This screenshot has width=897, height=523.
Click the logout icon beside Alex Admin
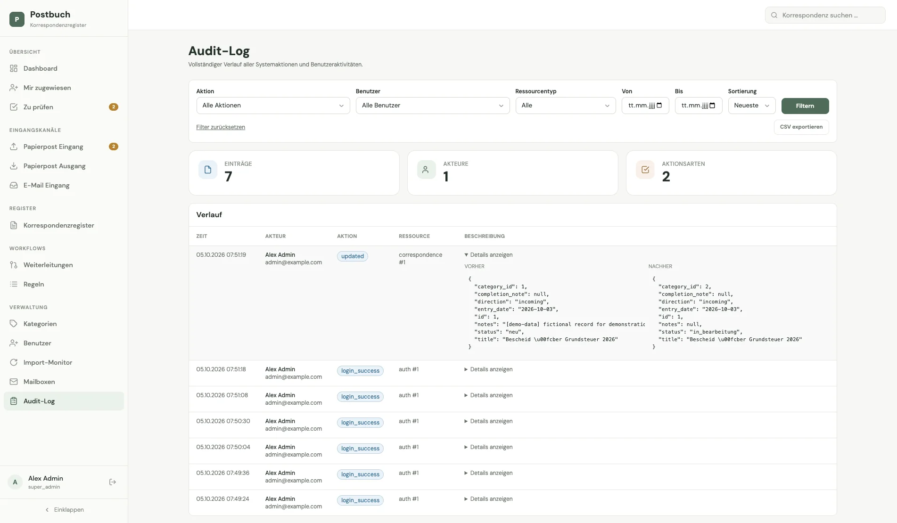point(113,482)
